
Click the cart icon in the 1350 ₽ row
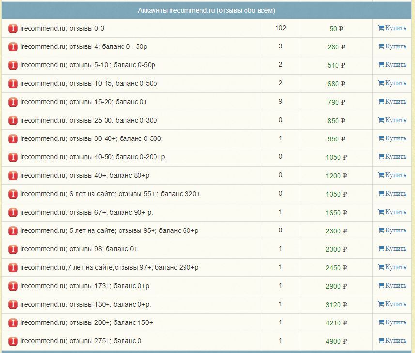tap(381, 194)
